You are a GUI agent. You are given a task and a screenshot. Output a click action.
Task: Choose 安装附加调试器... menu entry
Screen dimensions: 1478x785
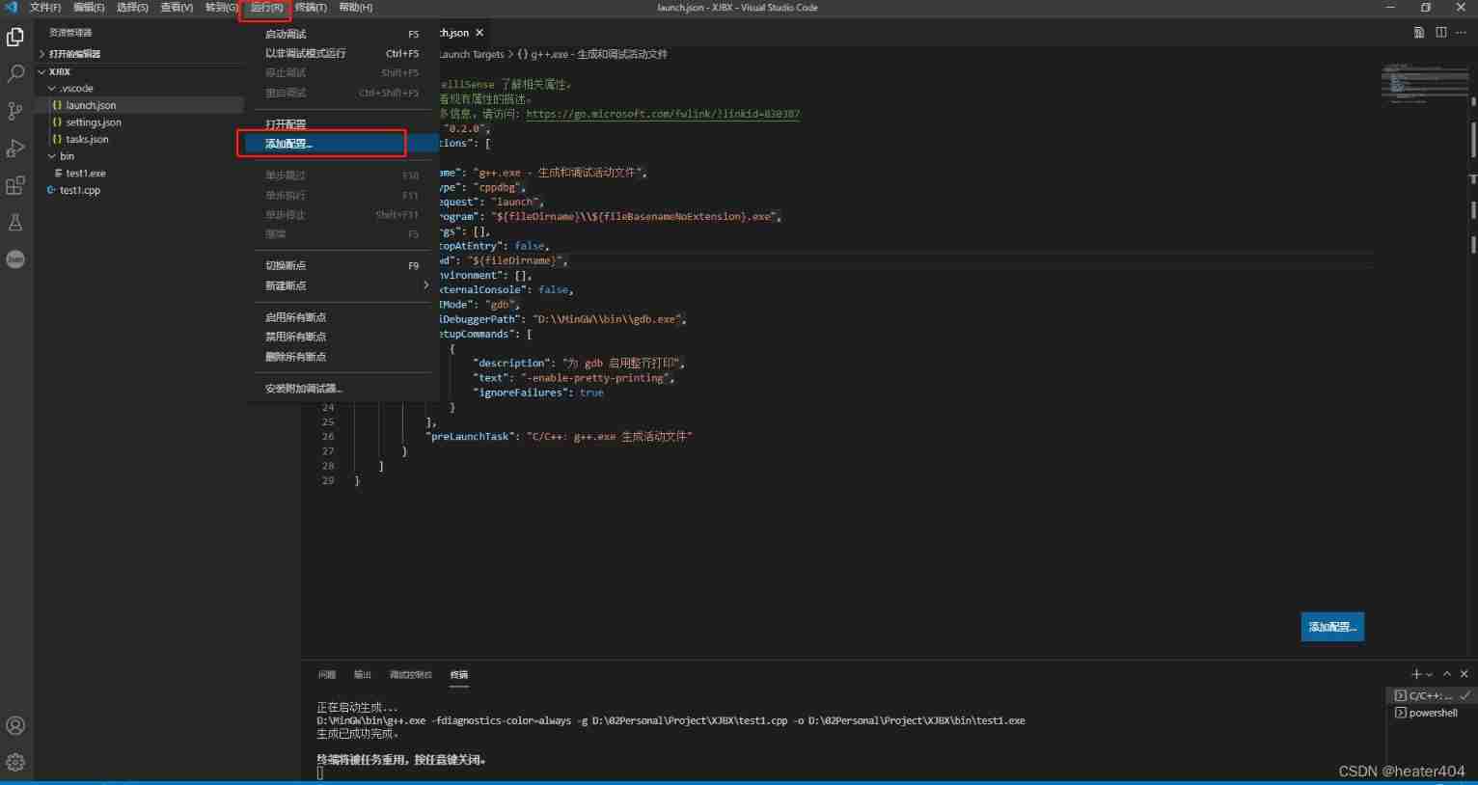(x=341, y=389)
